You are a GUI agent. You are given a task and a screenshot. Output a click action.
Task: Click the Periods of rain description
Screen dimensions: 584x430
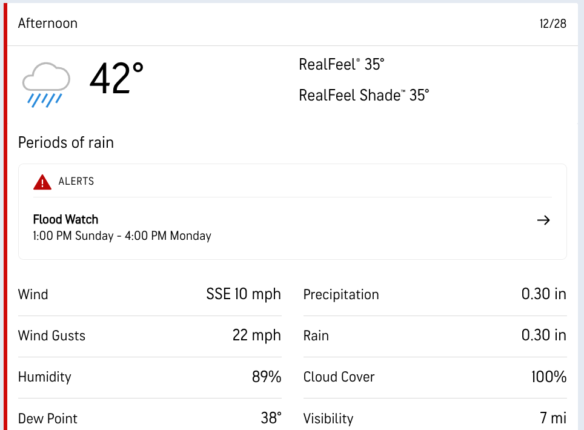coord(66,142)
